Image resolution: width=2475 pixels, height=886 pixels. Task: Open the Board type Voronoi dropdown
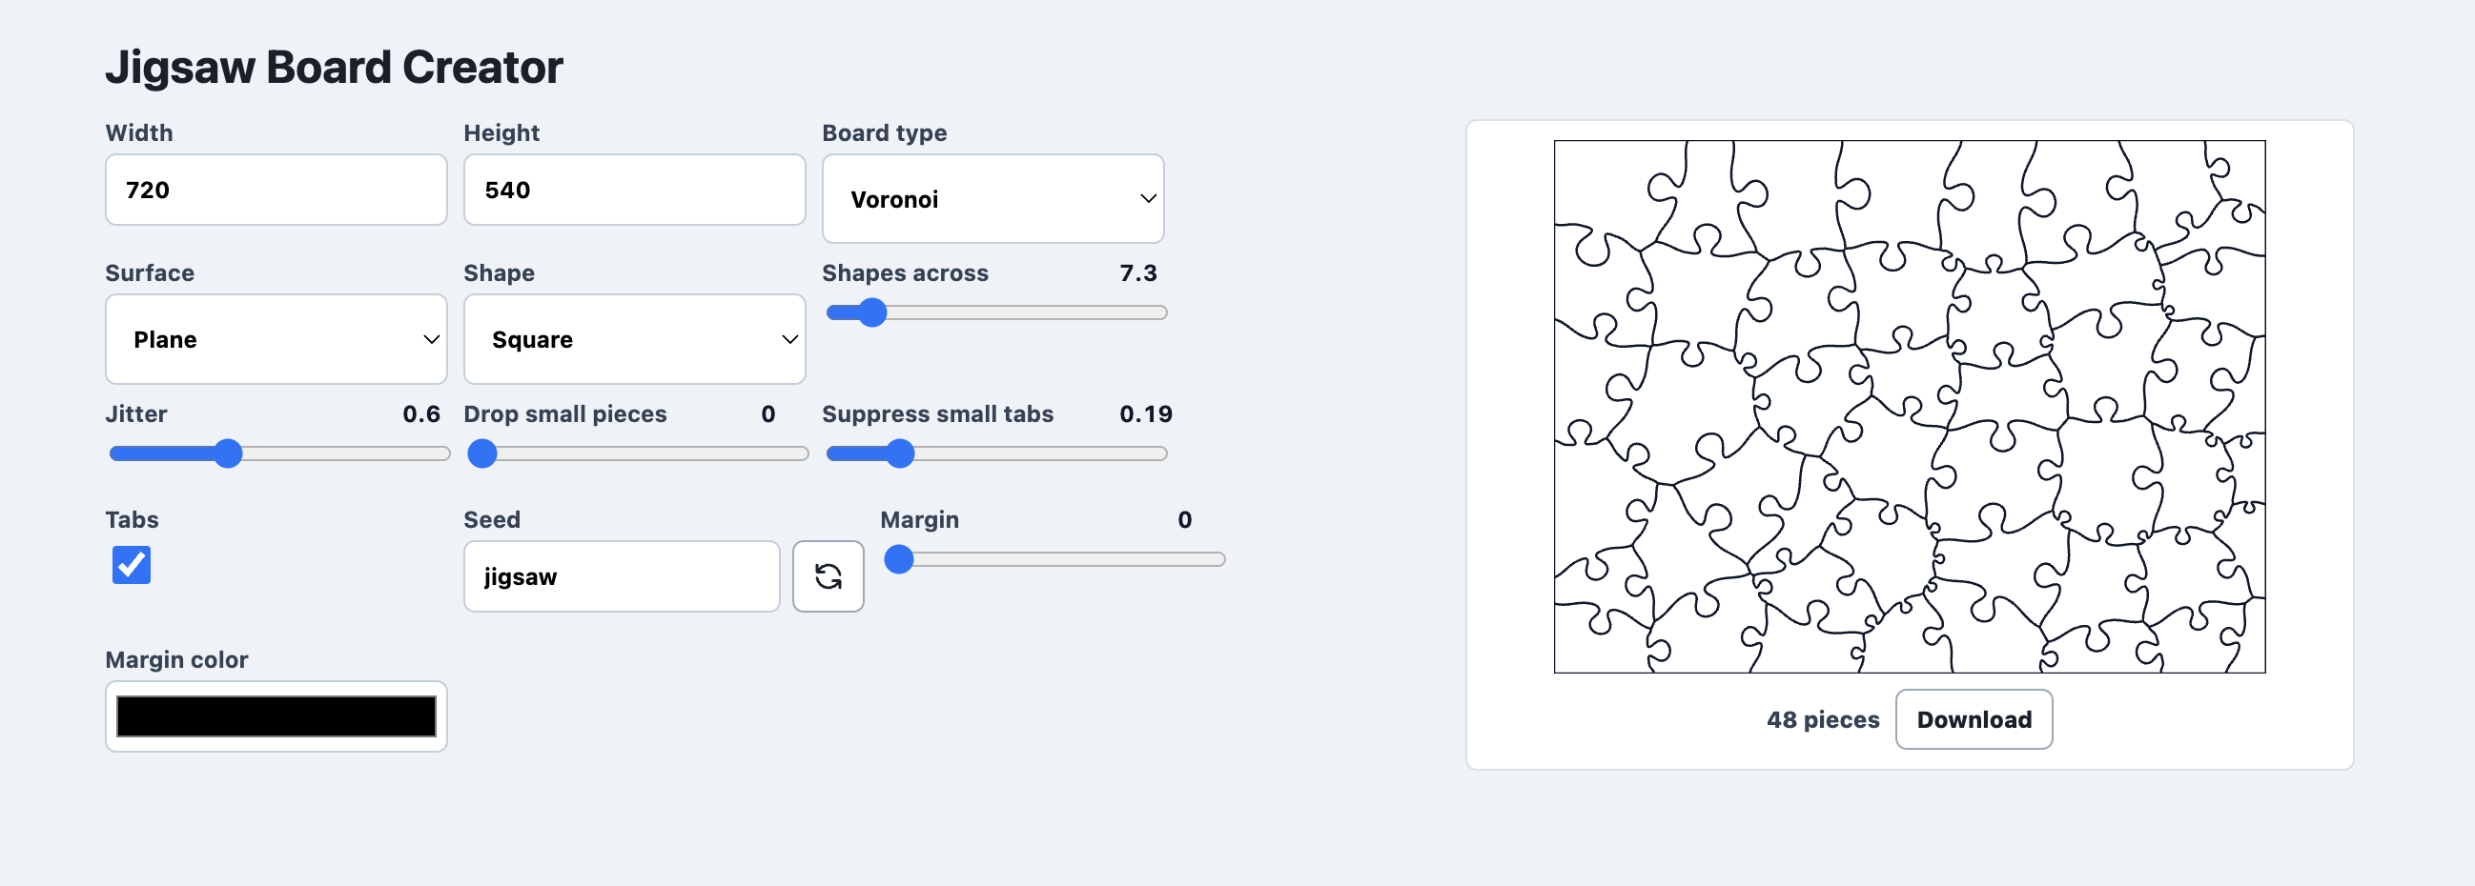click(x=992, y=199)
